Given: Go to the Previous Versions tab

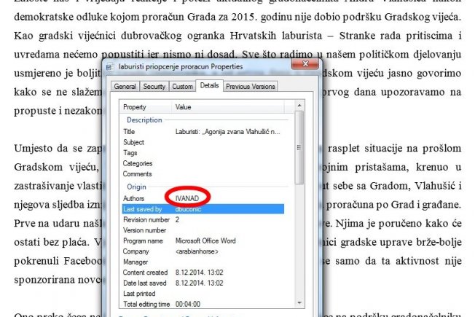Looking at the screenshot, I should tap(250, 86).
